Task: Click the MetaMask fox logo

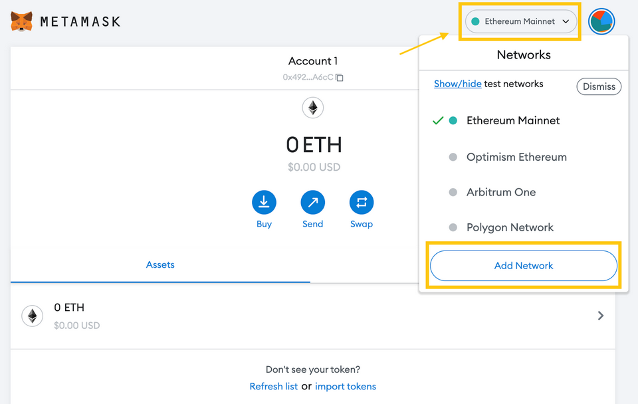Action: pos(21,21)
